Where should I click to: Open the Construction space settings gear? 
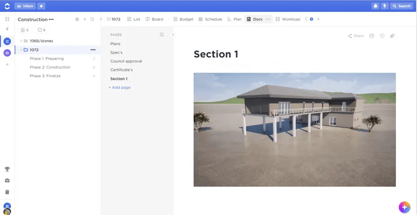(77, 19)
